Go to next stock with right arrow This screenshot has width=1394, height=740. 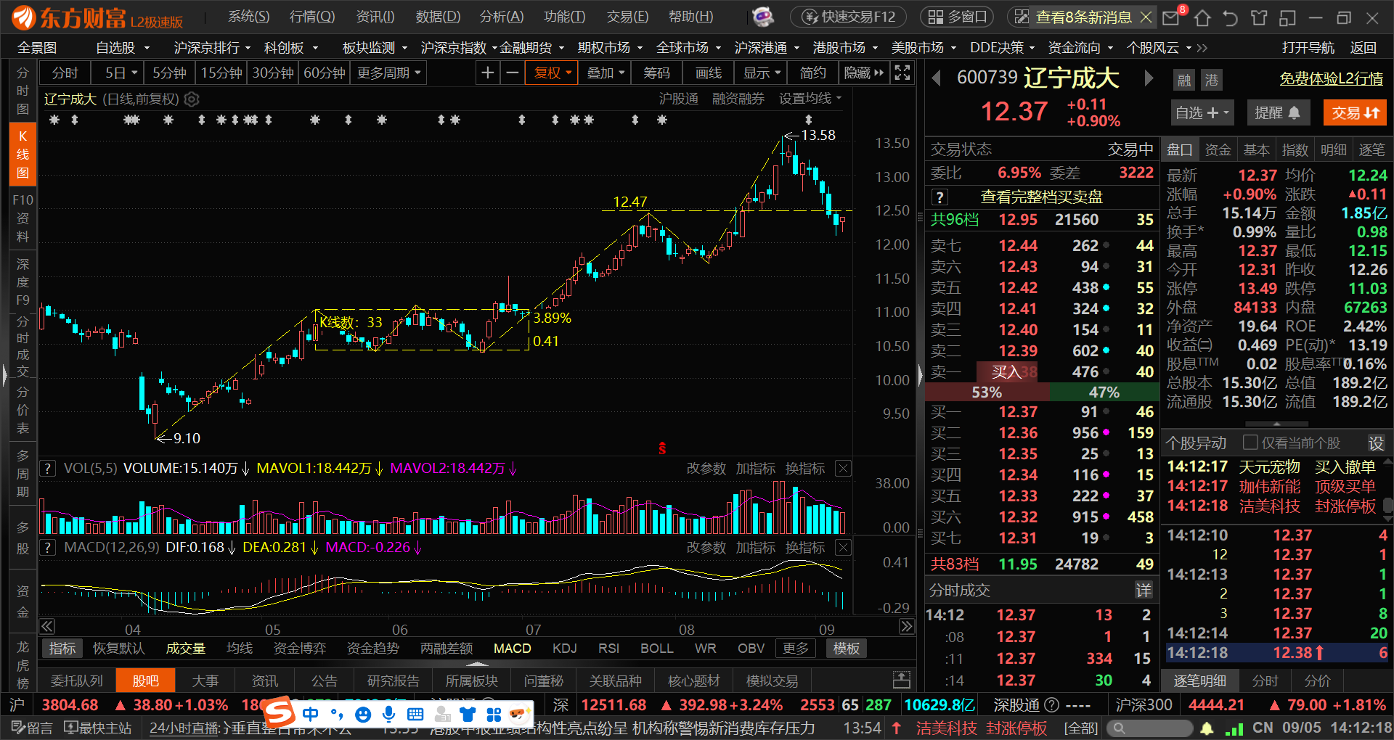coord(1149,78)
